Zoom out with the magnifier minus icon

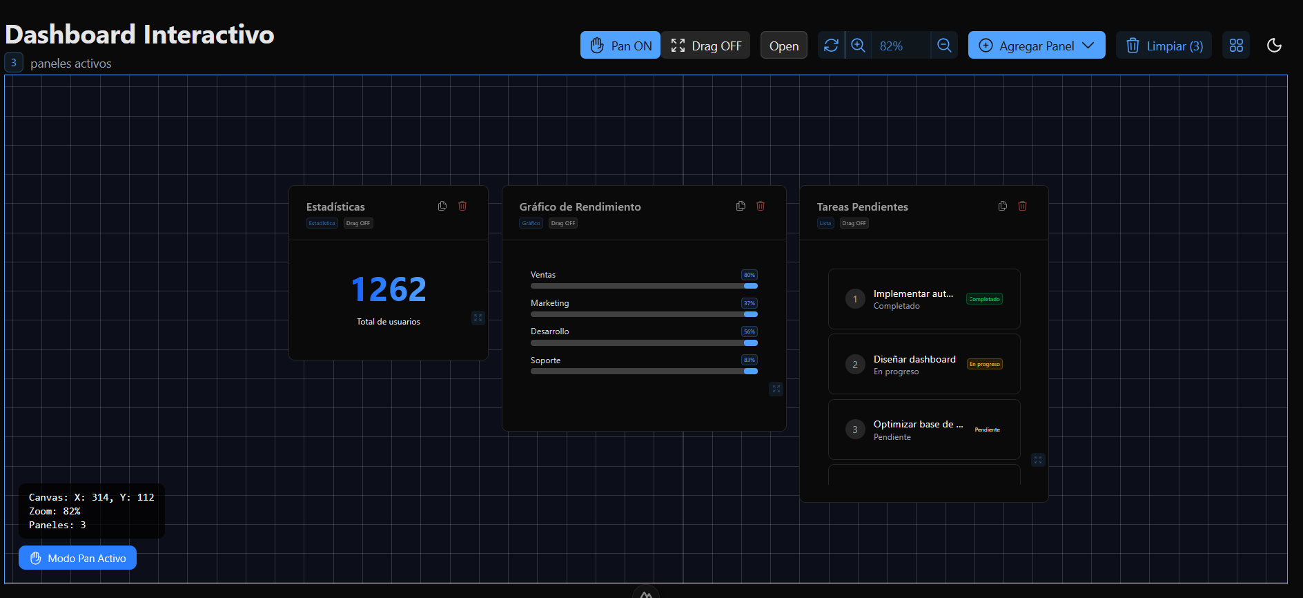(x=944, y=46)
